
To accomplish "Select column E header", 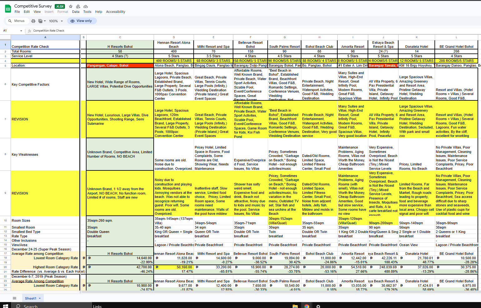I will pyautogui.click(x=213, y=37).
